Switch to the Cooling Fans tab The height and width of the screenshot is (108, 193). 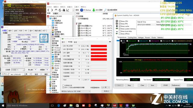pos(132,37)
